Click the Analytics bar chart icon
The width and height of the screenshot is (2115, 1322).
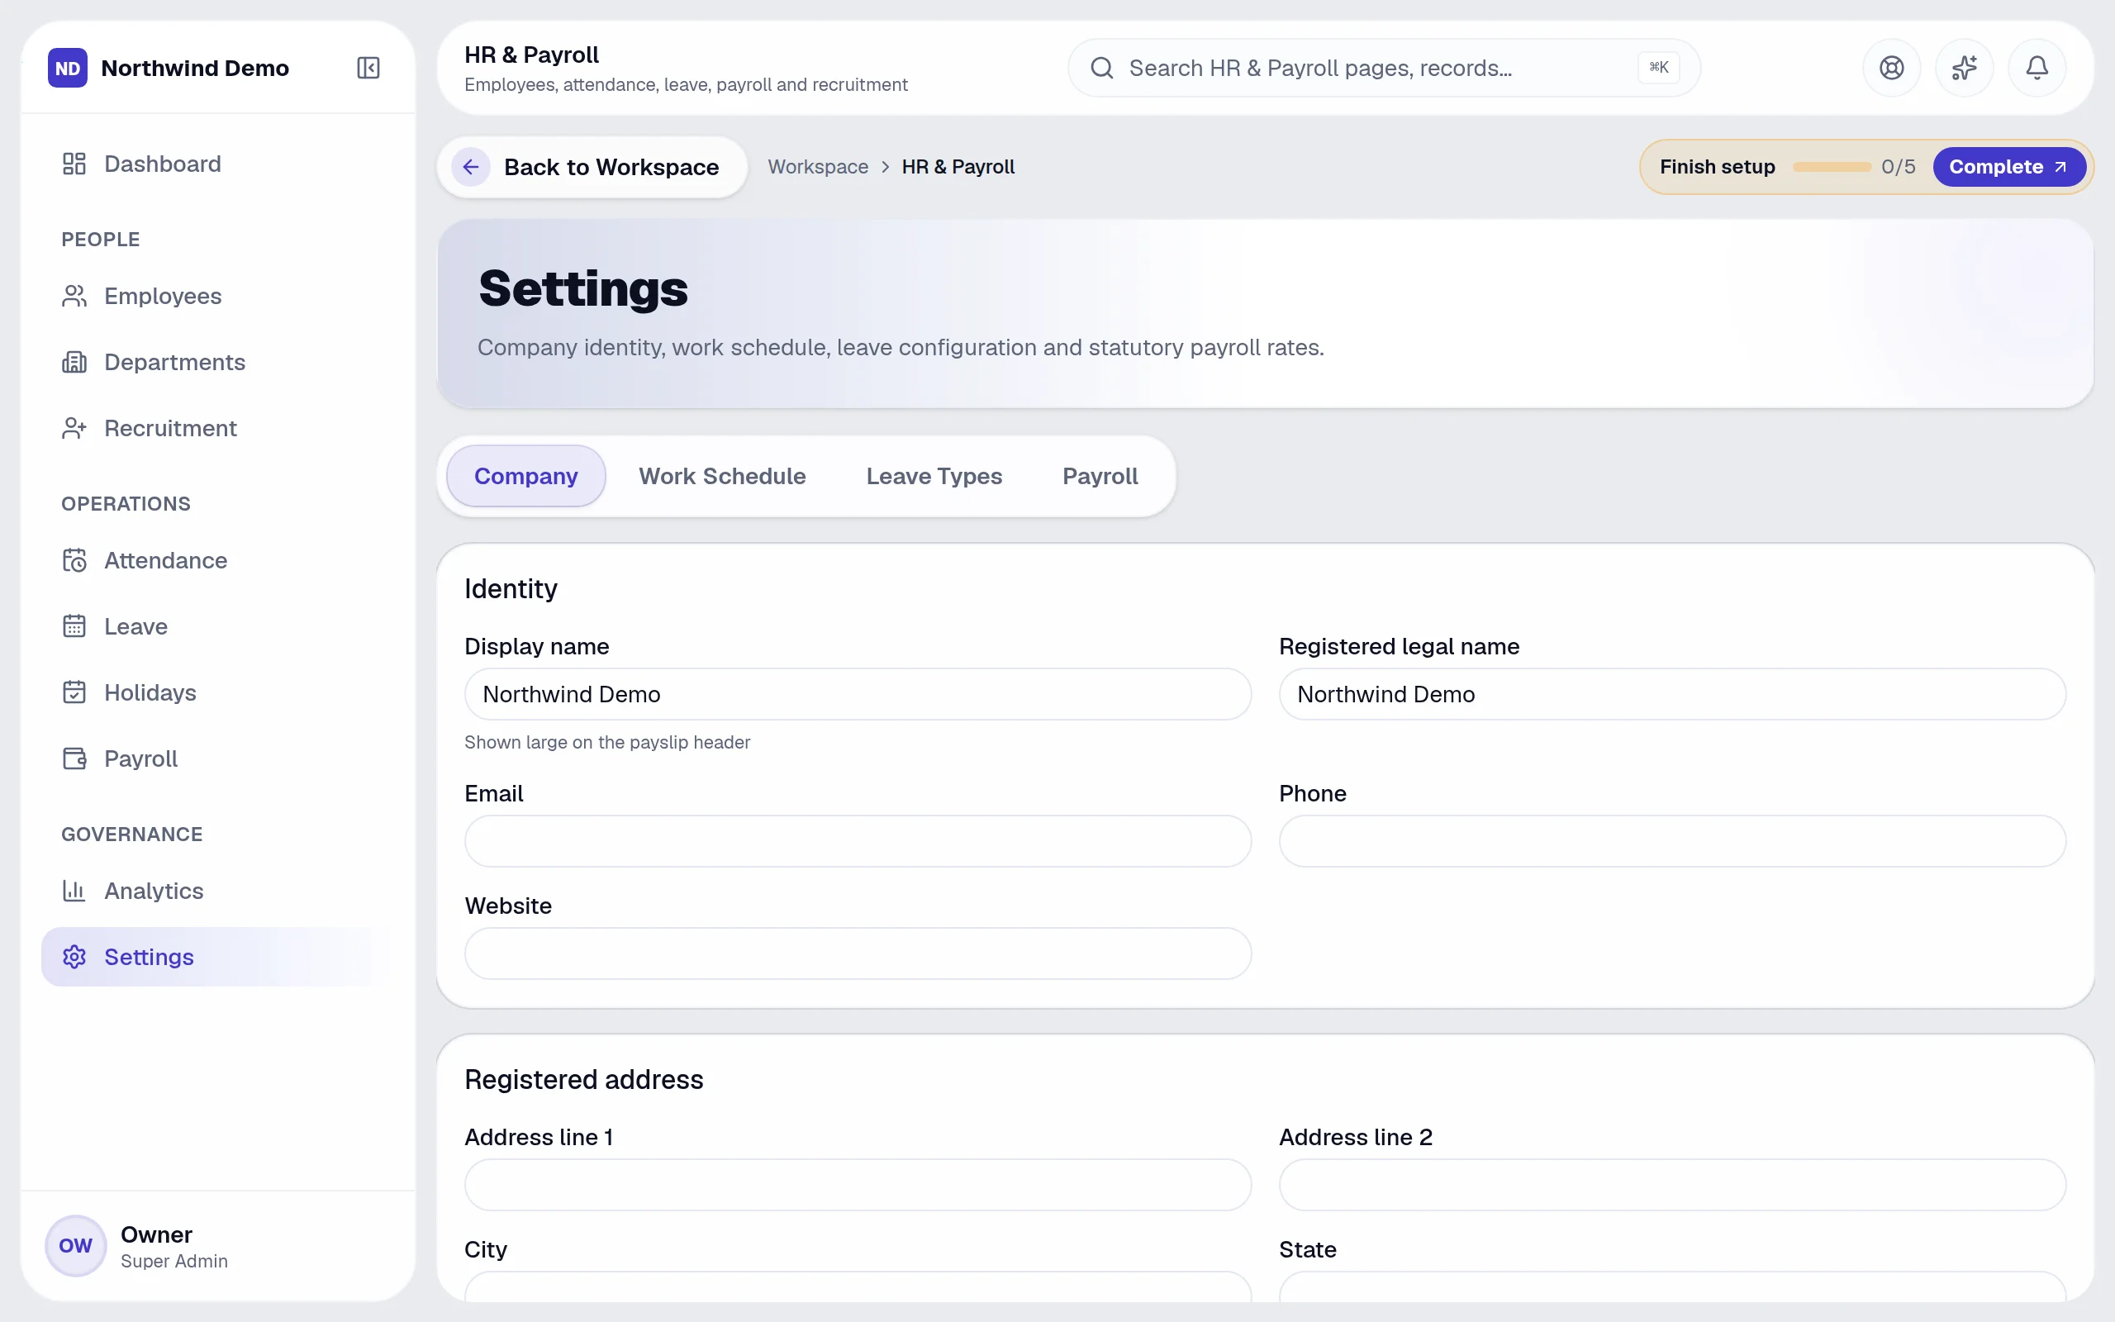tap(74, 890)
